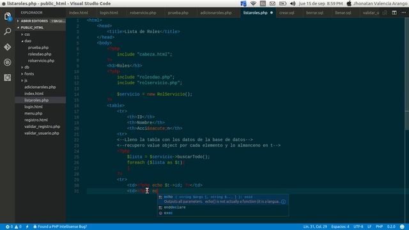Click the warnings count icon in status bar

click(x=18, y=227)
